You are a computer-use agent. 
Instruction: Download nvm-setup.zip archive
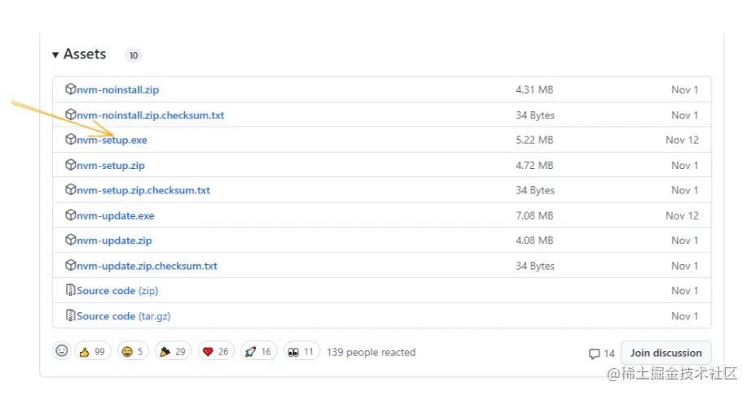(111, 165)
